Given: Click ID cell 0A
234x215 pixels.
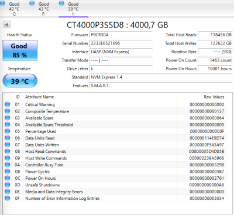Looking at the screenshot, I should pyautogui.click(x=18, y=165).
